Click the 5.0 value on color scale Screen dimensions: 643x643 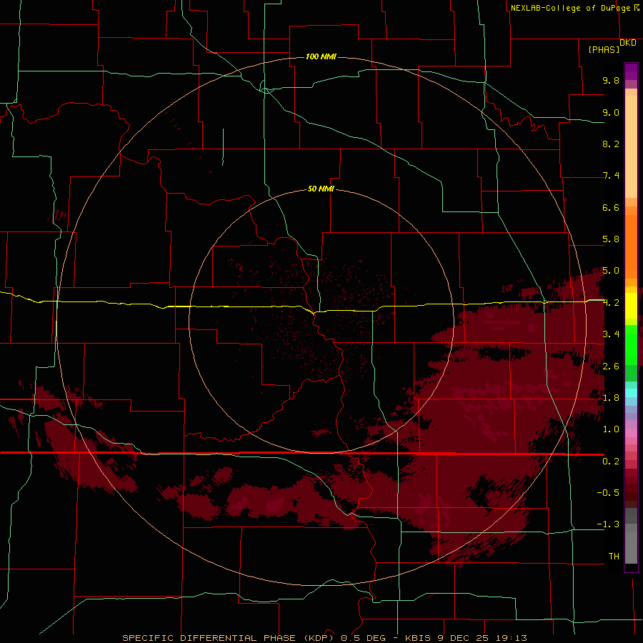[611, 271]
